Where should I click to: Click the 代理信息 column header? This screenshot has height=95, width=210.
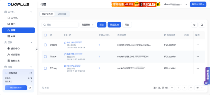click(x=122, y=35)
